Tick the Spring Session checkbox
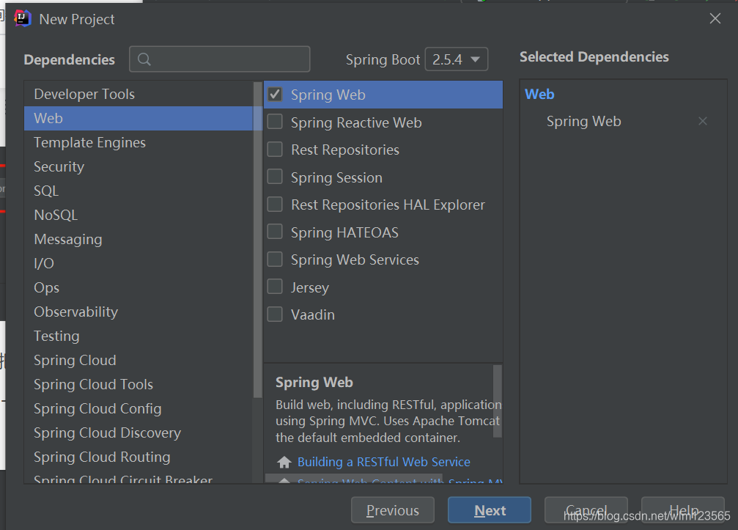738x530 pixels. tap(275, 177)
